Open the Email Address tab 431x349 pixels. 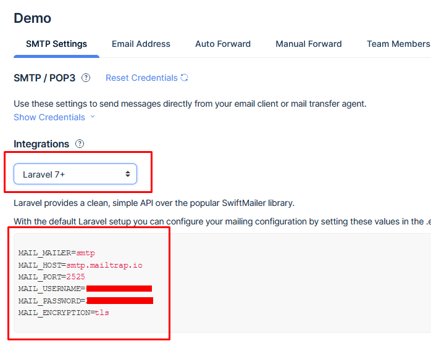pos(141,44)
